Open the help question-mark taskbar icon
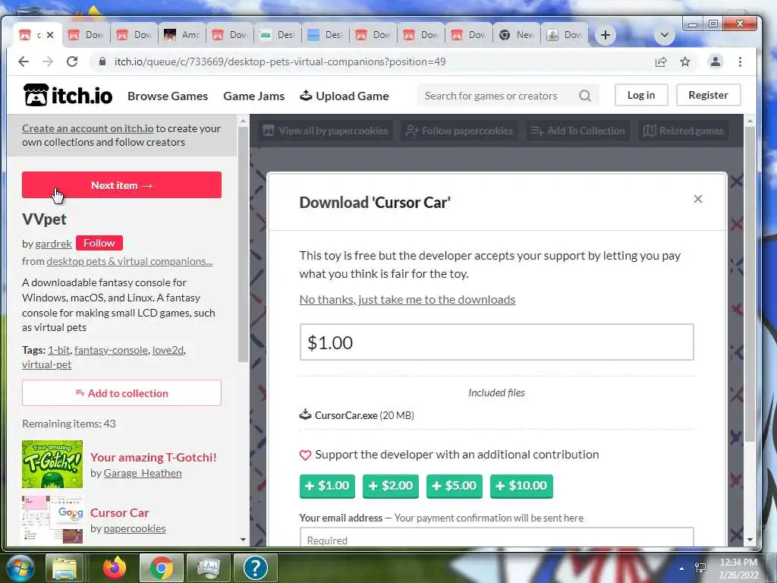 tap(255, 568)
